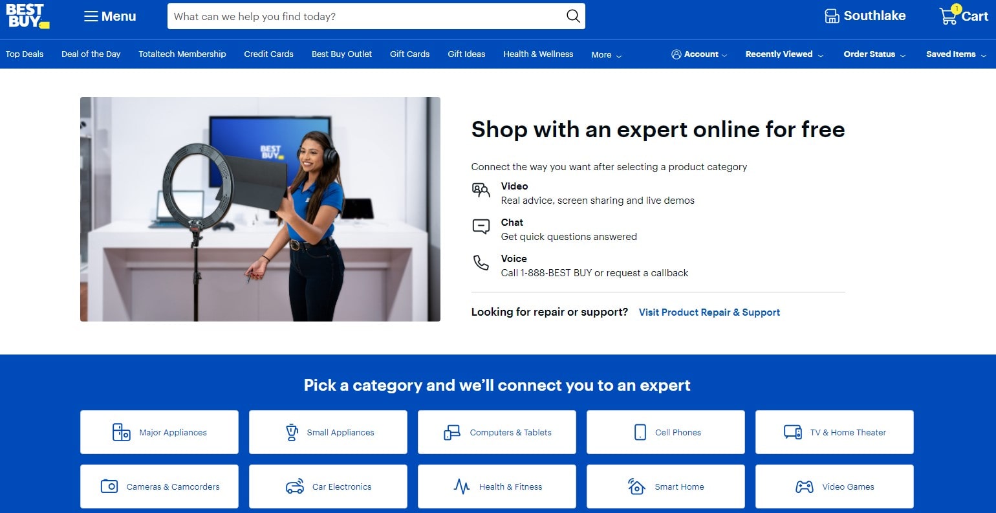Viewport: 996px width, 513px height.
Task: Choose Computers & Tablets category
Action: [497, 432]
